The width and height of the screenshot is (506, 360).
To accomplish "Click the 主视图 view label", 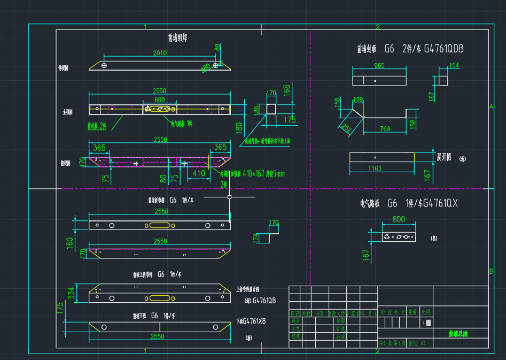I will (67, 112).
